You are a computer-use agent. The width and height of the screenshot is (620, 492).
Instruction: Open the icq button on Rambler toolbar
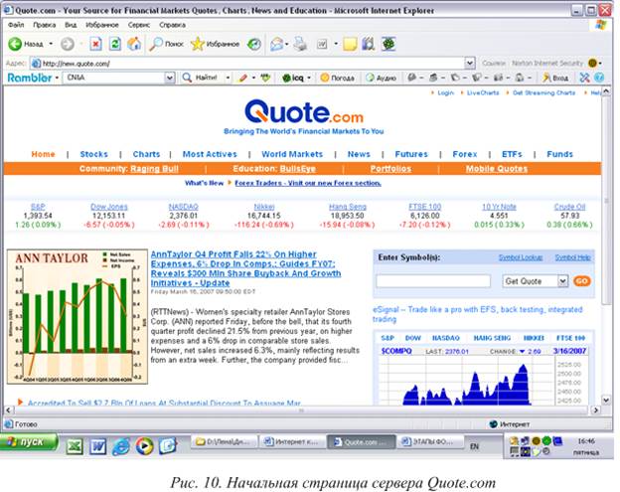293,78
